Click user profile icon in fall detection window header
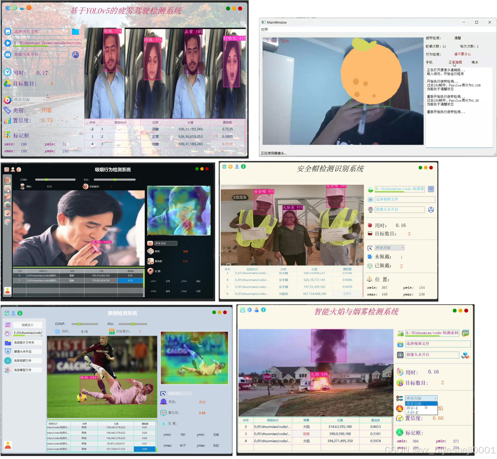 [13, 313]
